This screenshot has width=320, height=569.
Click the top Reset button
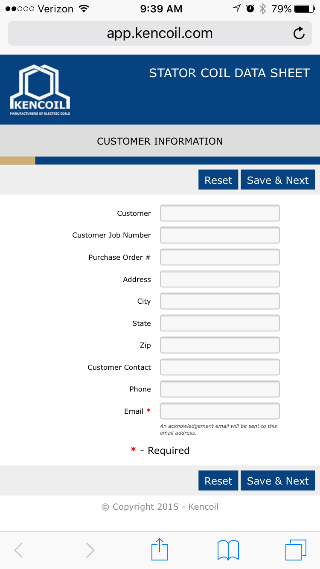(x=218, y=180)
